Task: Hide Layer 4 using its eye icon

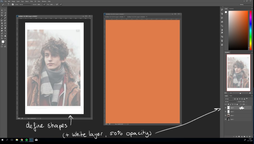Action: (225, 108)
